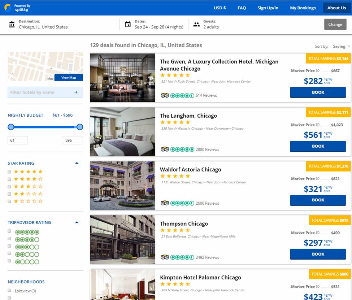Open Kimpton Hotel Palomar Chicago listing title
The height and width of the screenshot is (300, 352).
(x=200, y=278)
